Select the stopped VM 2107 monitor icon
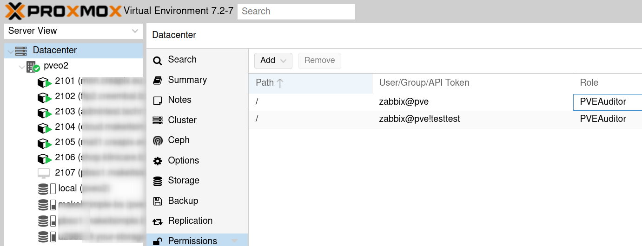The width and height of the screenshot is (642, 246). 44,173
